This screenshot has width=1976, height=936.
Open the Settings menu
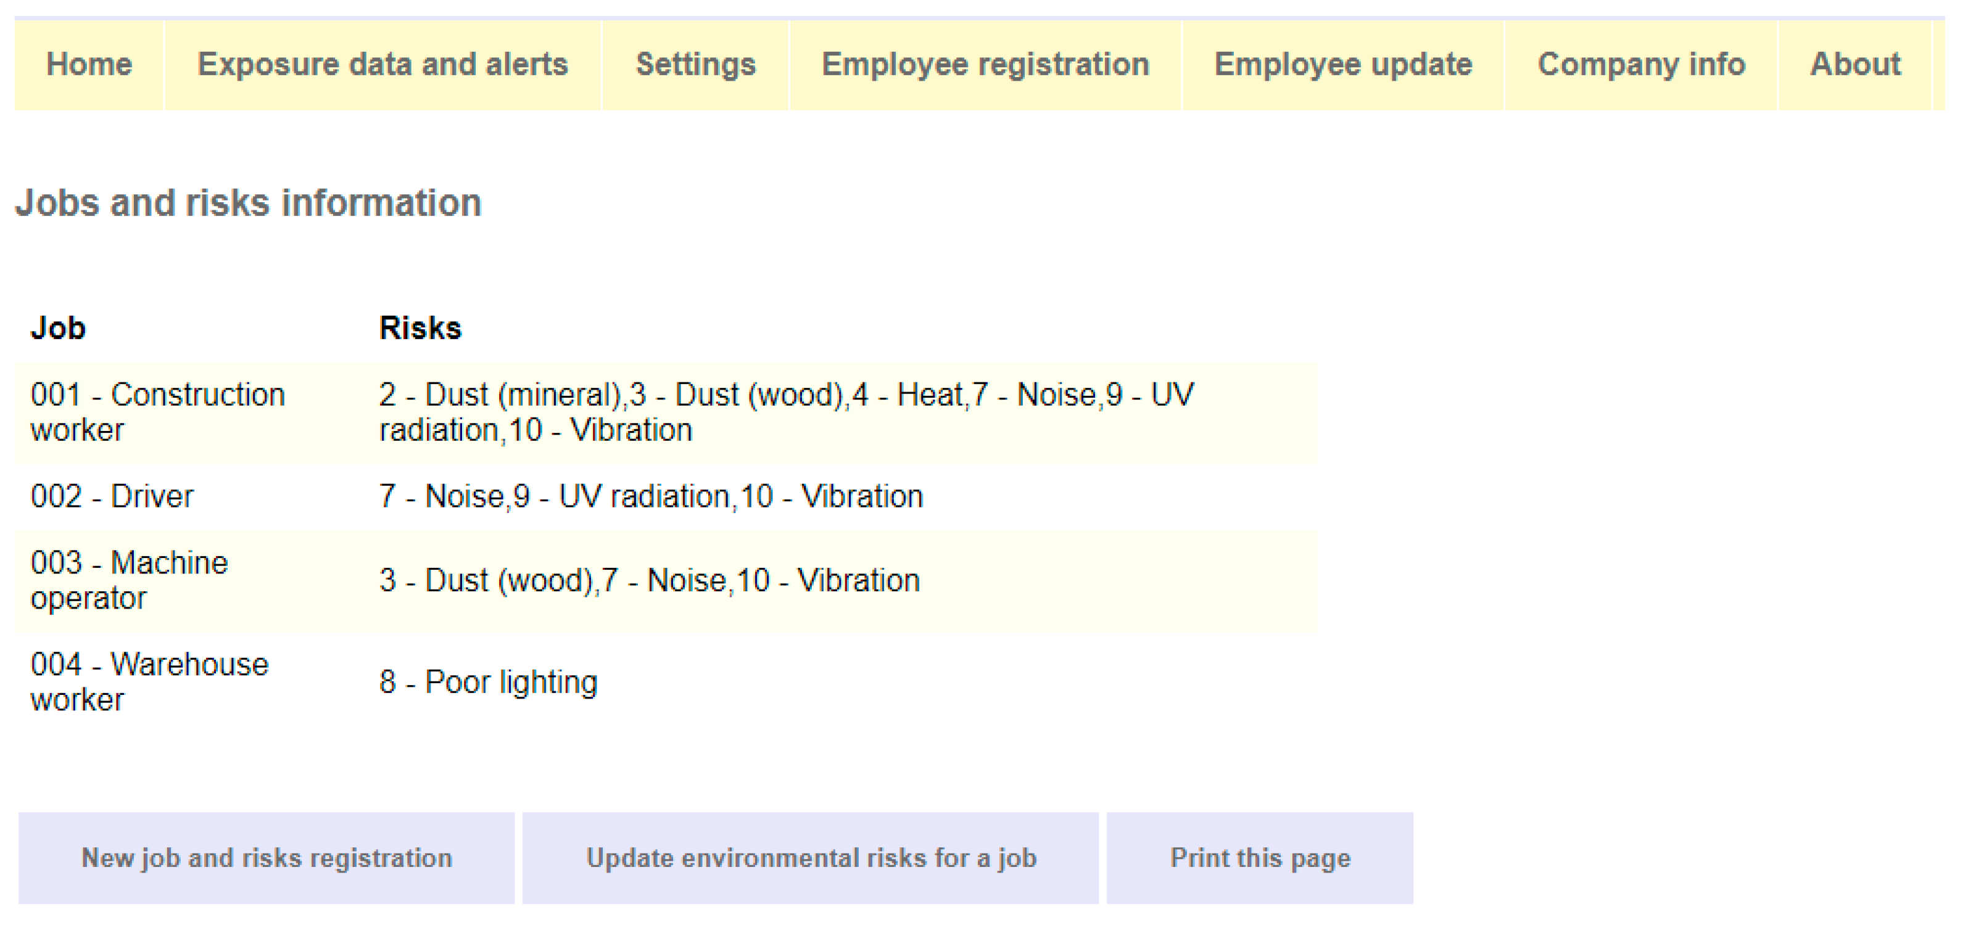pyautogui.click(x=695, y=64)
